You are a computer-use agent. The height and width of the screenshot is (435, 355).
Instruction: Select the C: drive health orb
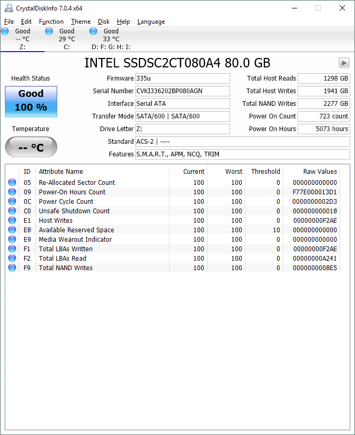50,32
